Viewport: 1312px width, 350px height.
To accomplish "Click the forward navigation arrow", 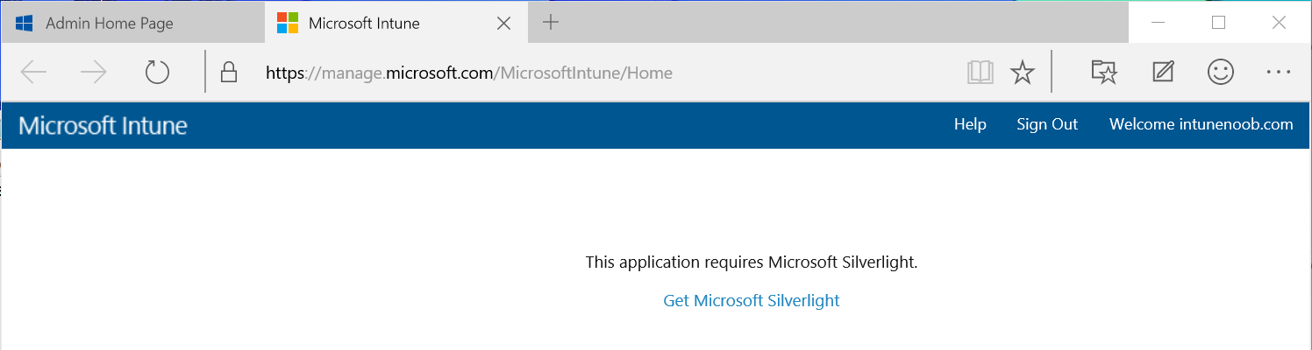I will pos(93,73).
